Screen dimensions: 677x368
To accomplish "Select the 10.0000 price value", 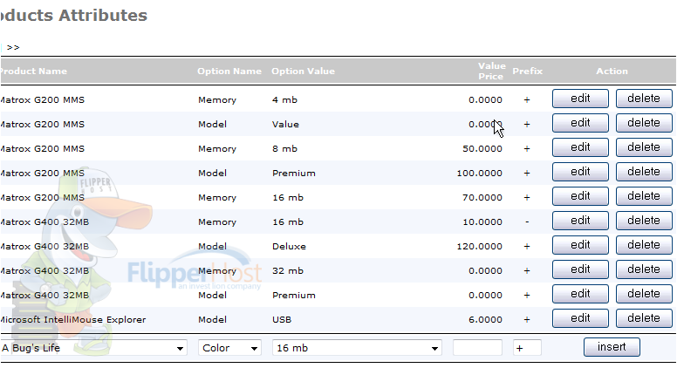I will tap(482, 222).
